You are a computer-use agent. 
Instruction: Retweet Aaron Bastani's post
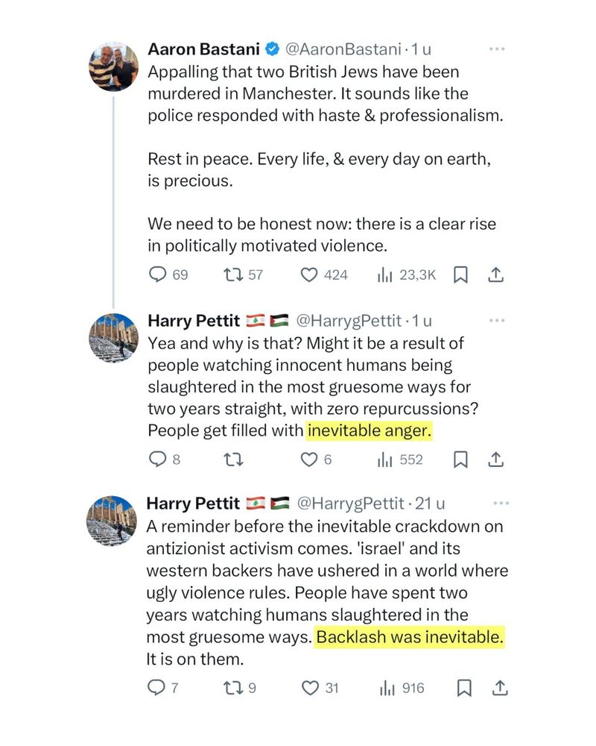232,275
